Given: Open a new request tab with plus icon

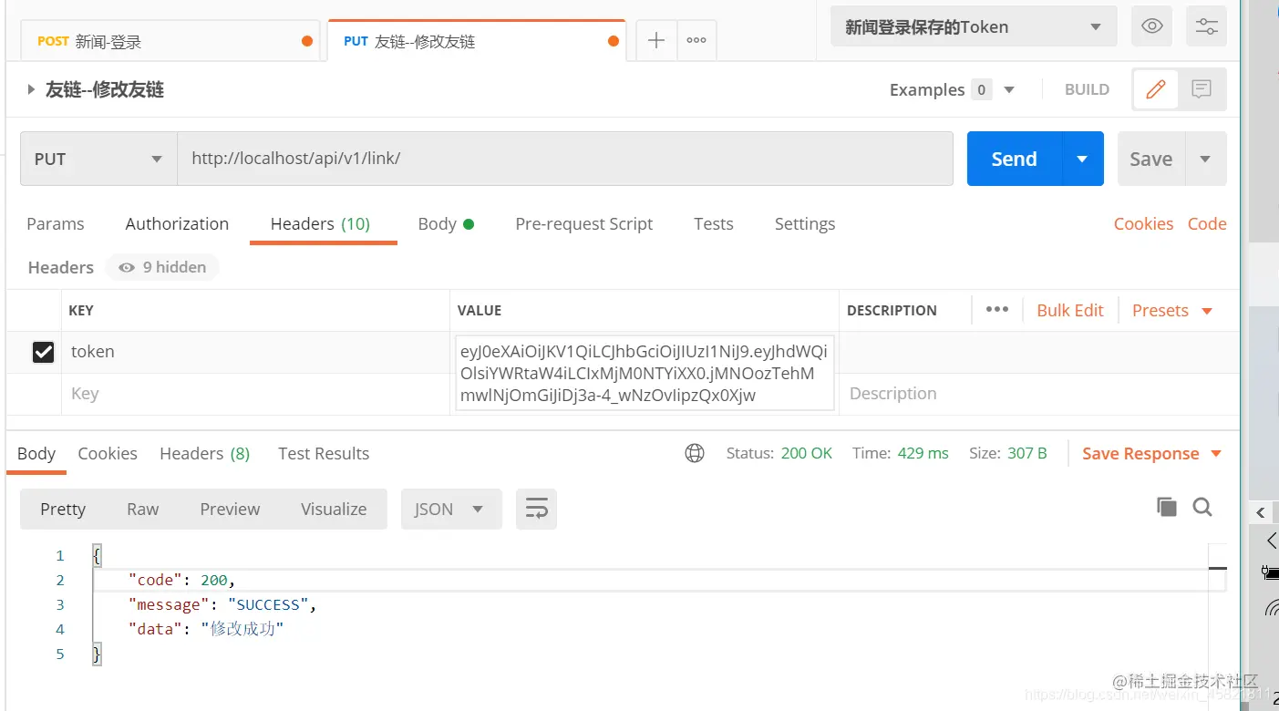Looking at the screenshot, I should point(655,40).
